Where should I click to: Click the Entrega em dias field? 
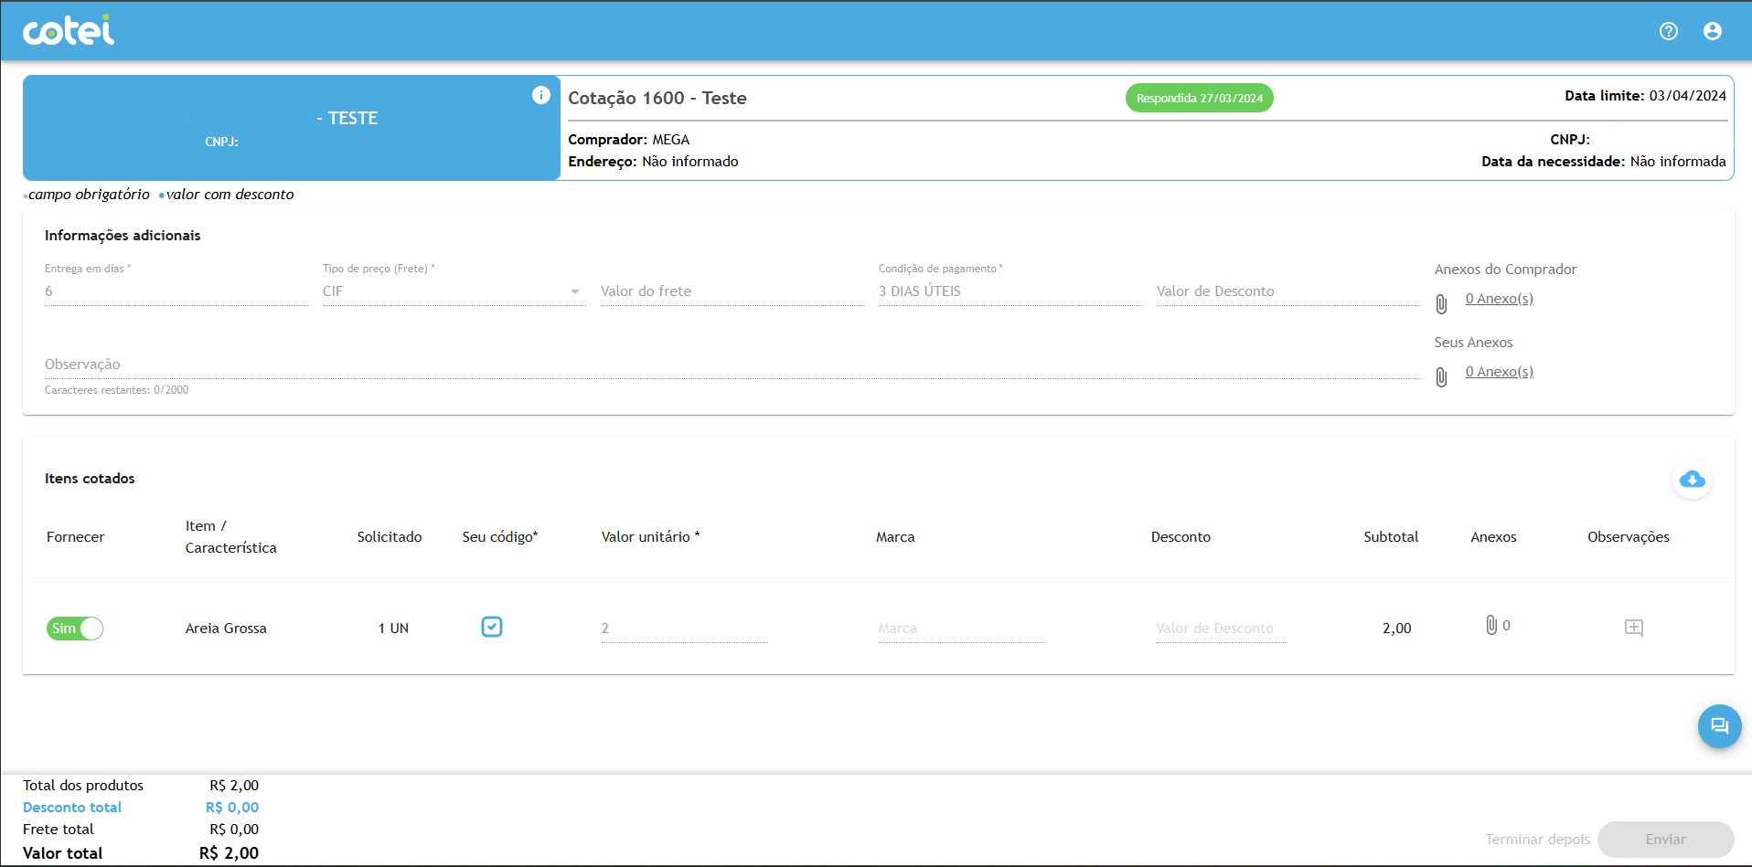176,291
